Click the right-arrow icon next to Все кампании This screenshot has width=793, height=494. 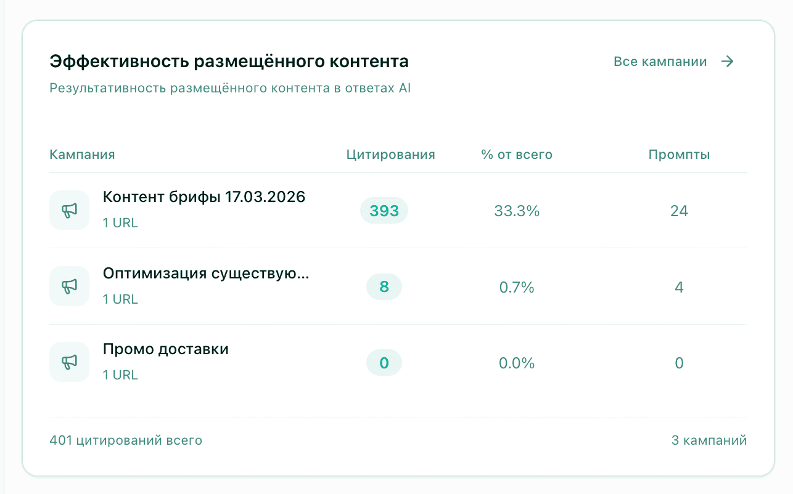click(728, 62)
